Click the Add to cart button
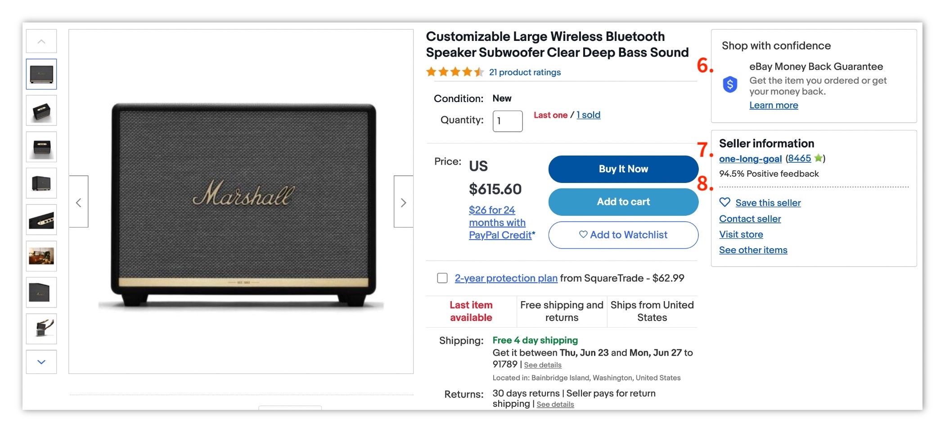 [x=623, y=202]
